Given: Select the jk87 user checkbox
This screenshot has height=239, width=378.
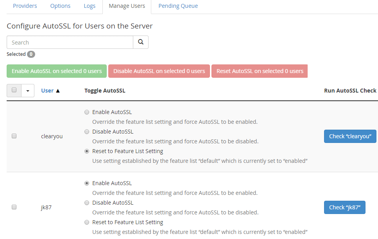Looking at the screenshot, I should click(x=14, y=207).
